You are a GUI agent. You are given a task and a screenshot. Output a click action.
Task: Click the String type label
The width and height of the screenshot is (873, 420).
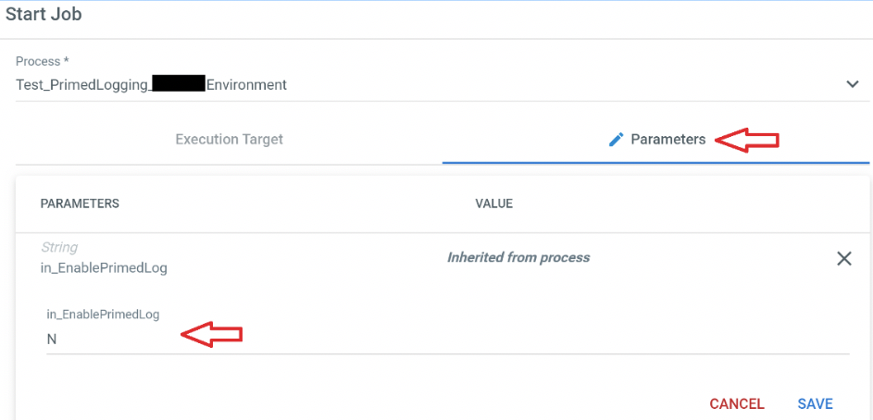(59, 247)
